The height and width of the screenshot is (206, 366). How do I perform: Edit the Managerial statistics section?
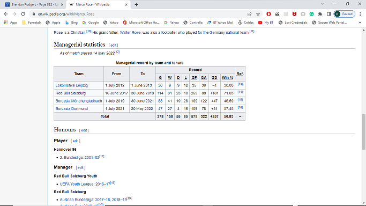pos(113,45)
